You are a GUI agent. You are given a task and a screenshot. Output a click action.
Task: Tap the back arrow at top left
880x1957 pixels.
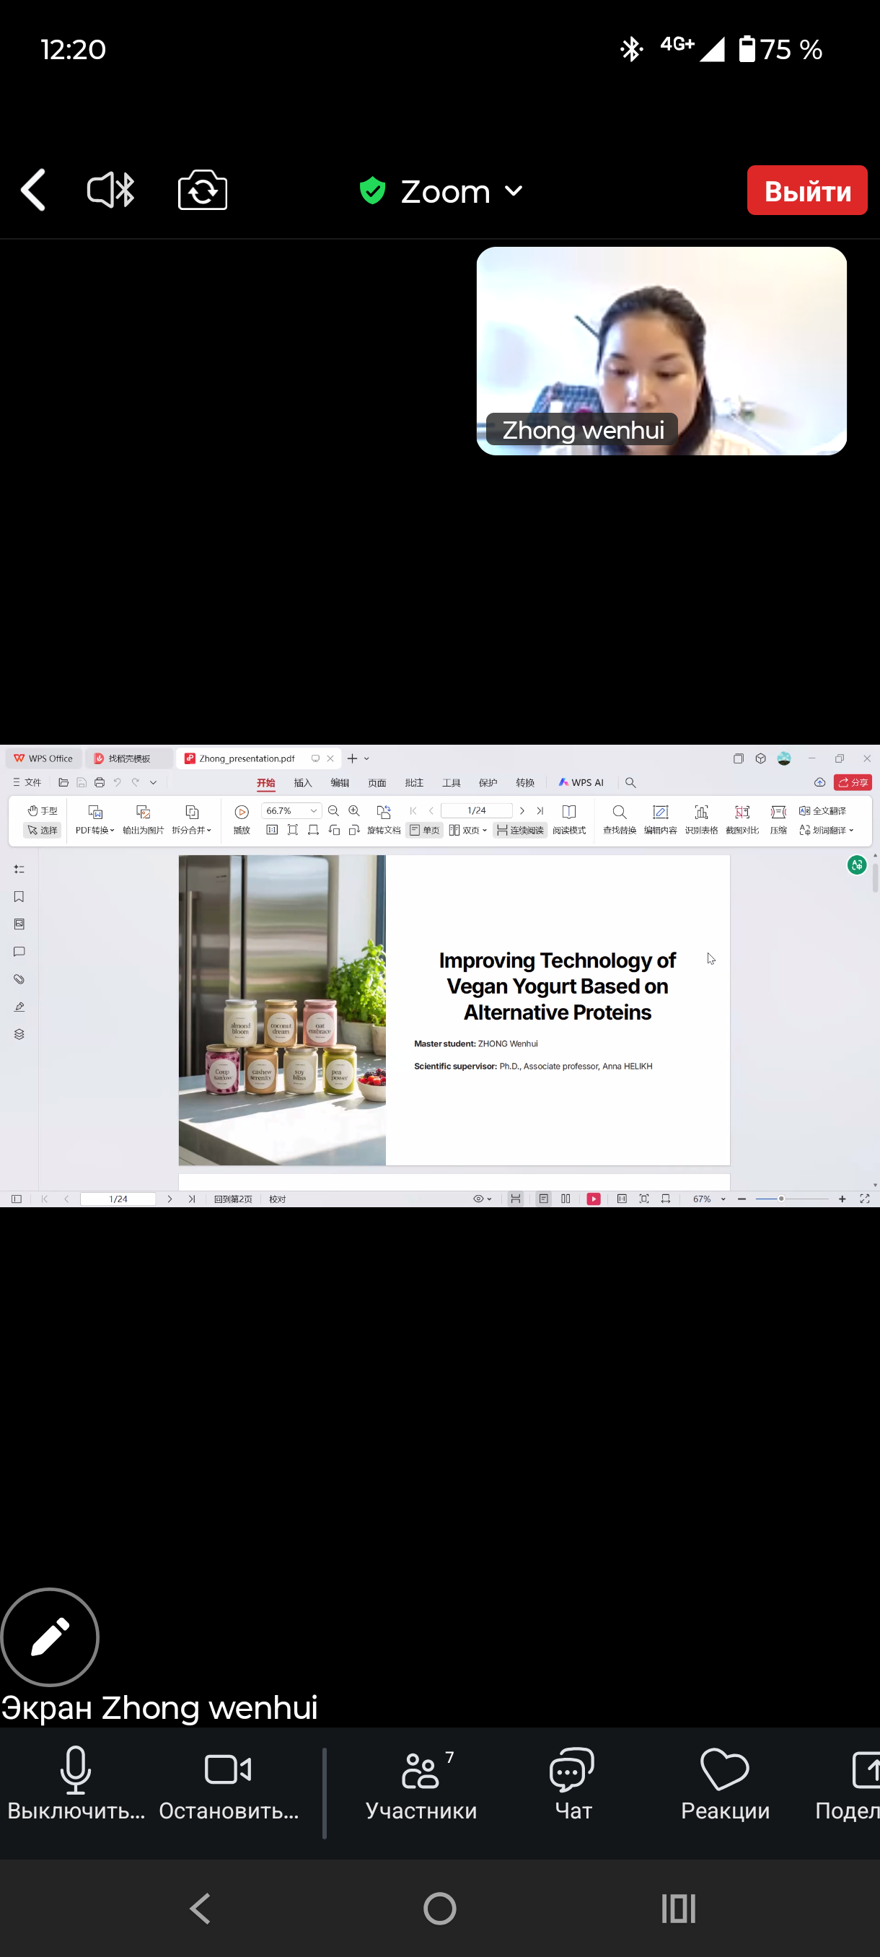click(33, 190)
